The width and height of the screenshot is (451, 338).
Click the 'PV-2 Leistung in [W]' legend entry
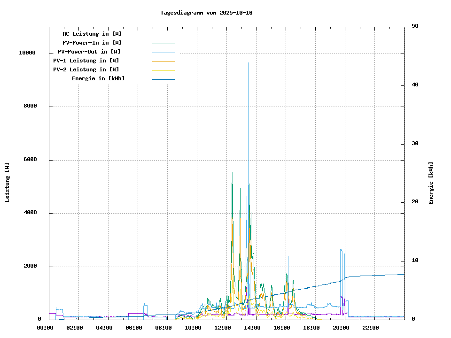point(86,69)
